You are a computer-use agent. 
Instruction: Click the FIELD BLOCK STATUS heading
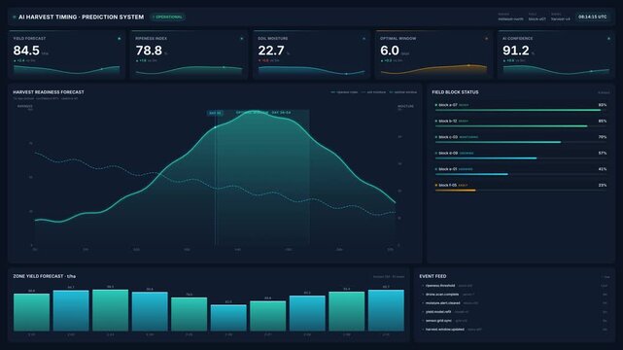(455, 92)
